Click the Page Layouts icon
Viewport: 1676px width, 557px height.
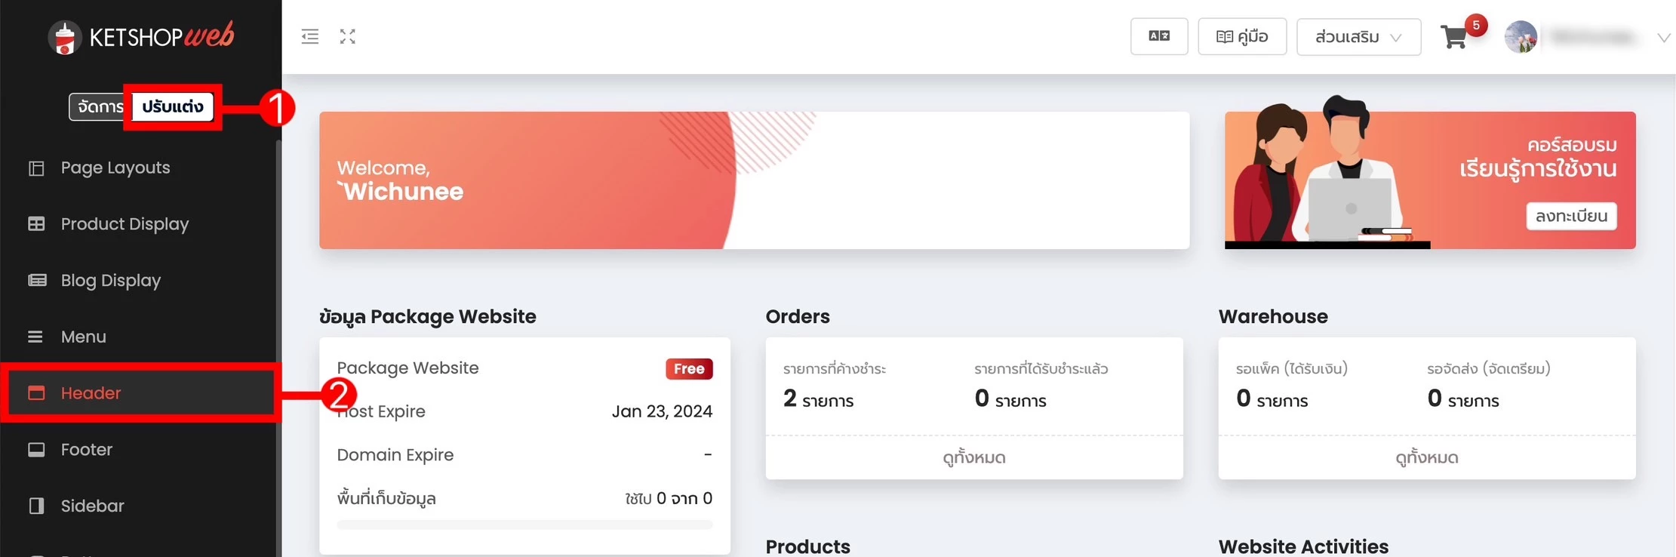tap(36, 168)
